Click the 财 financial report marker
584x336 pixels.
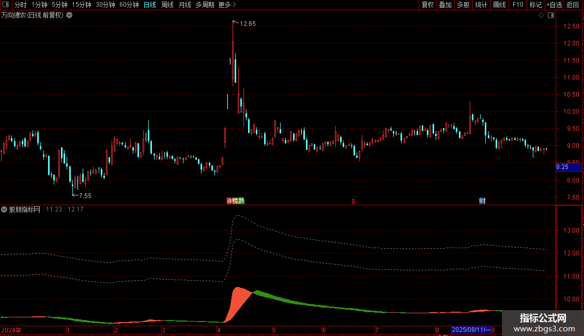click(482, 201)
